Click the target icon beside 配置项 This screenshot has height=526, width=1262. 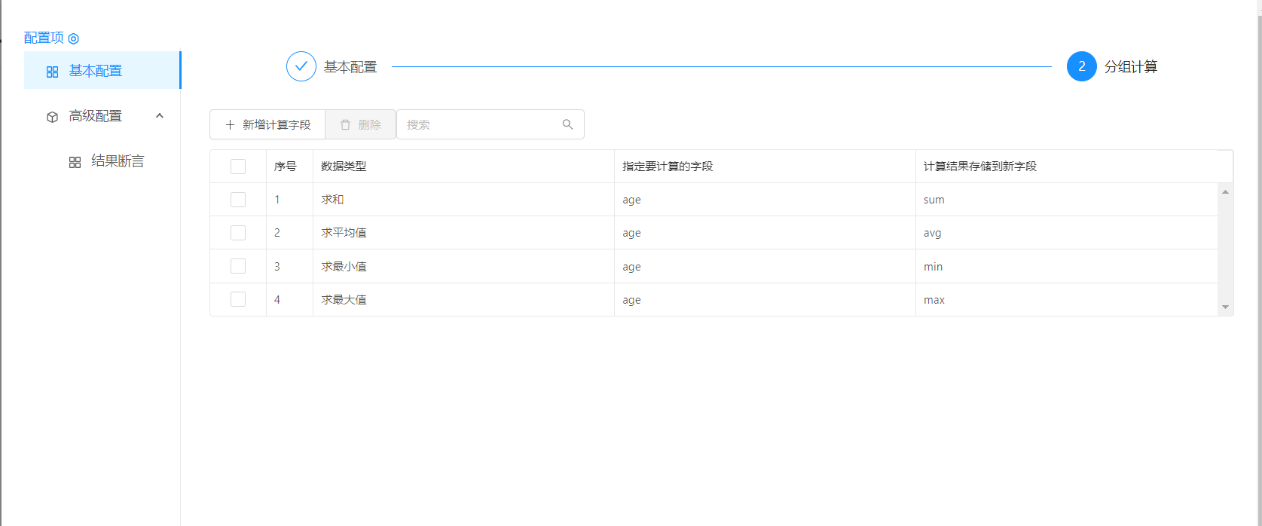click(x=74, y=38)
